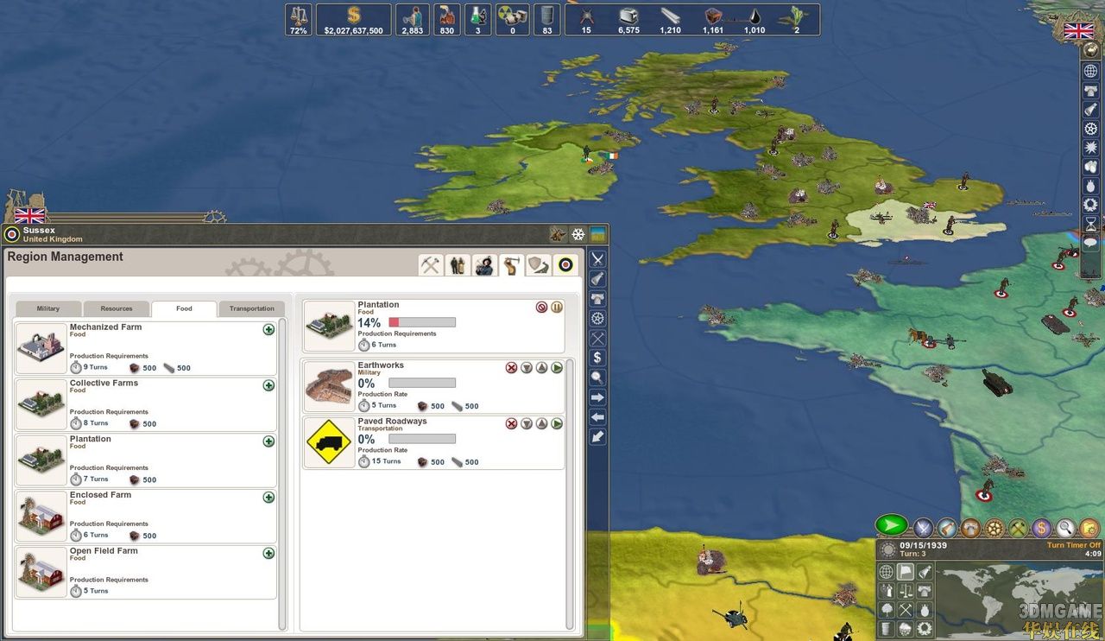Toggle the globe map mode near minimap

click(887, 571)
